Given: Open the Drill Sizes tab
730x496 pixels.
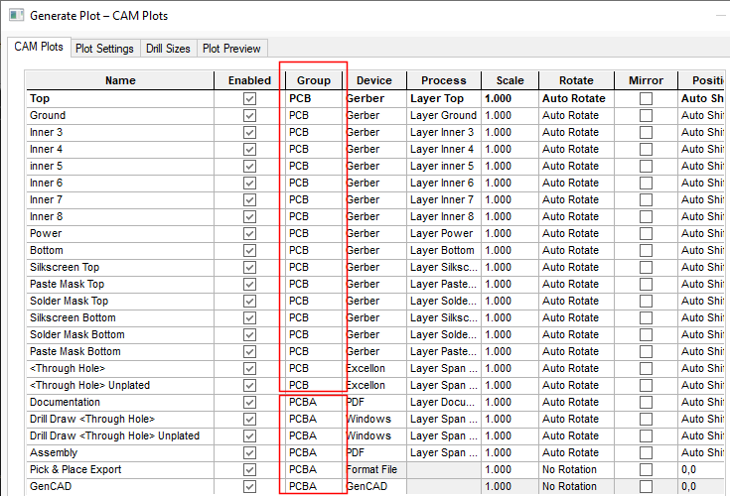Looking at the screenshot, I should click(167, 49).
